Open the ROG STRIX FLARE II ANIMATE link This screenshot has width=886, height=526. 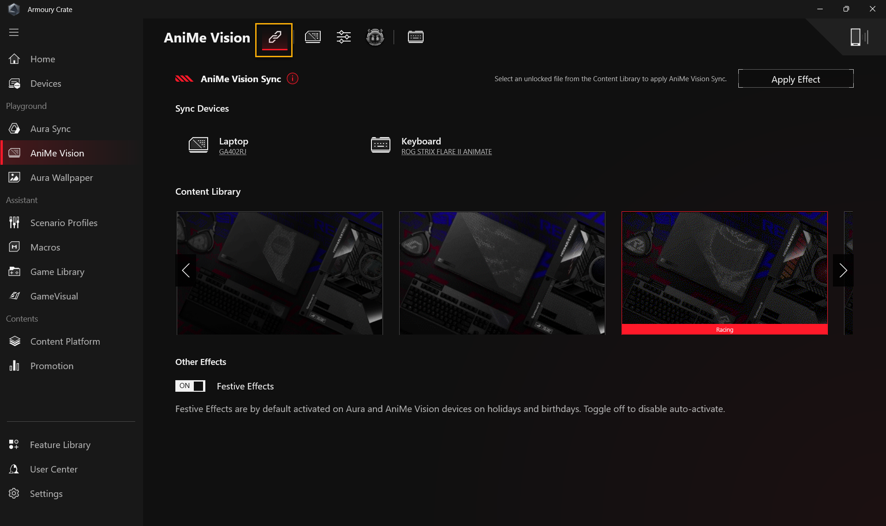[446, 152]
